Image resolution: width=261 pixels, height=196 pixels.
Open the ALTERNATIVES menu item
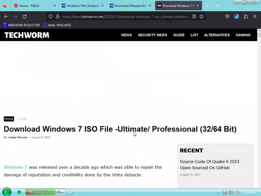217,35
